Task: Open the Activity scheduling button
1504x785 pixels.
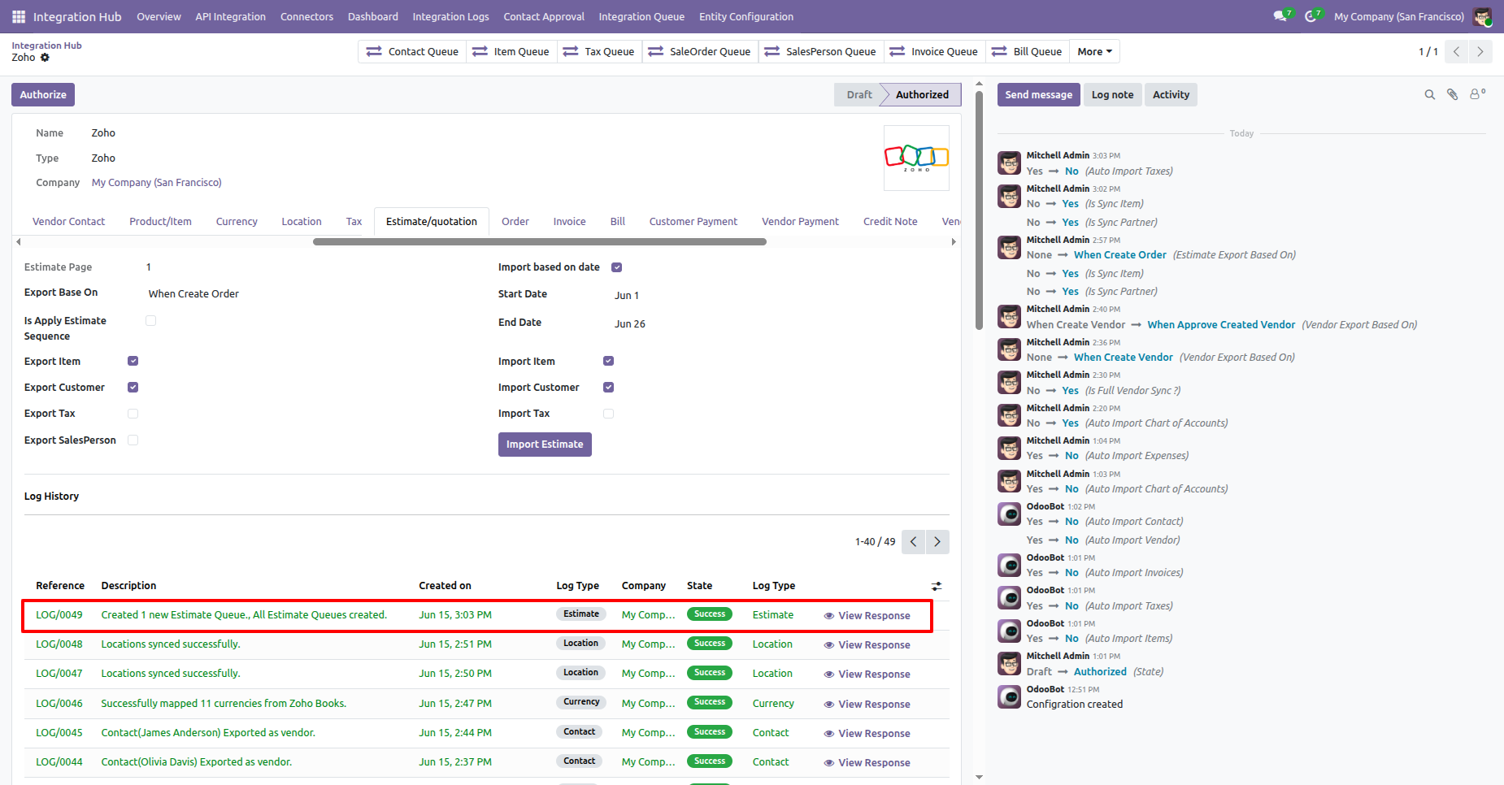Action: point(1171,95)
